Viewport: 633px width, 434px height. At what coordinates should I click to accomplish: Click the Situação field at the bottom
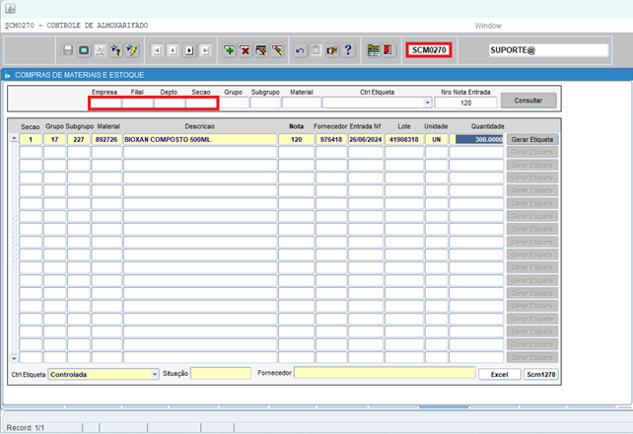221,373
